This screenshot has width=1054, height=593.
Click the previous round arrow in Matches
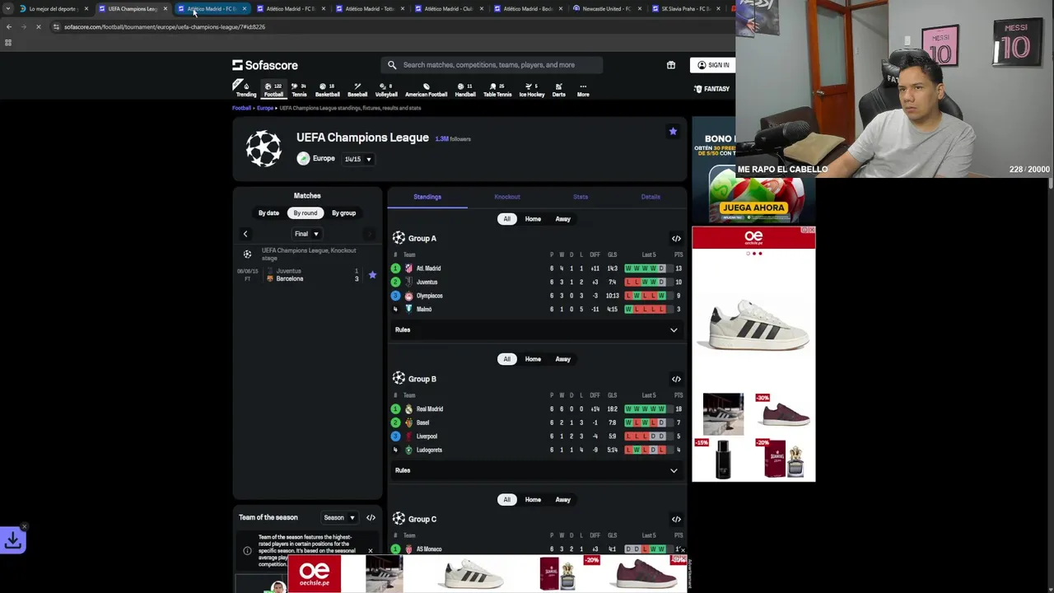245,234
